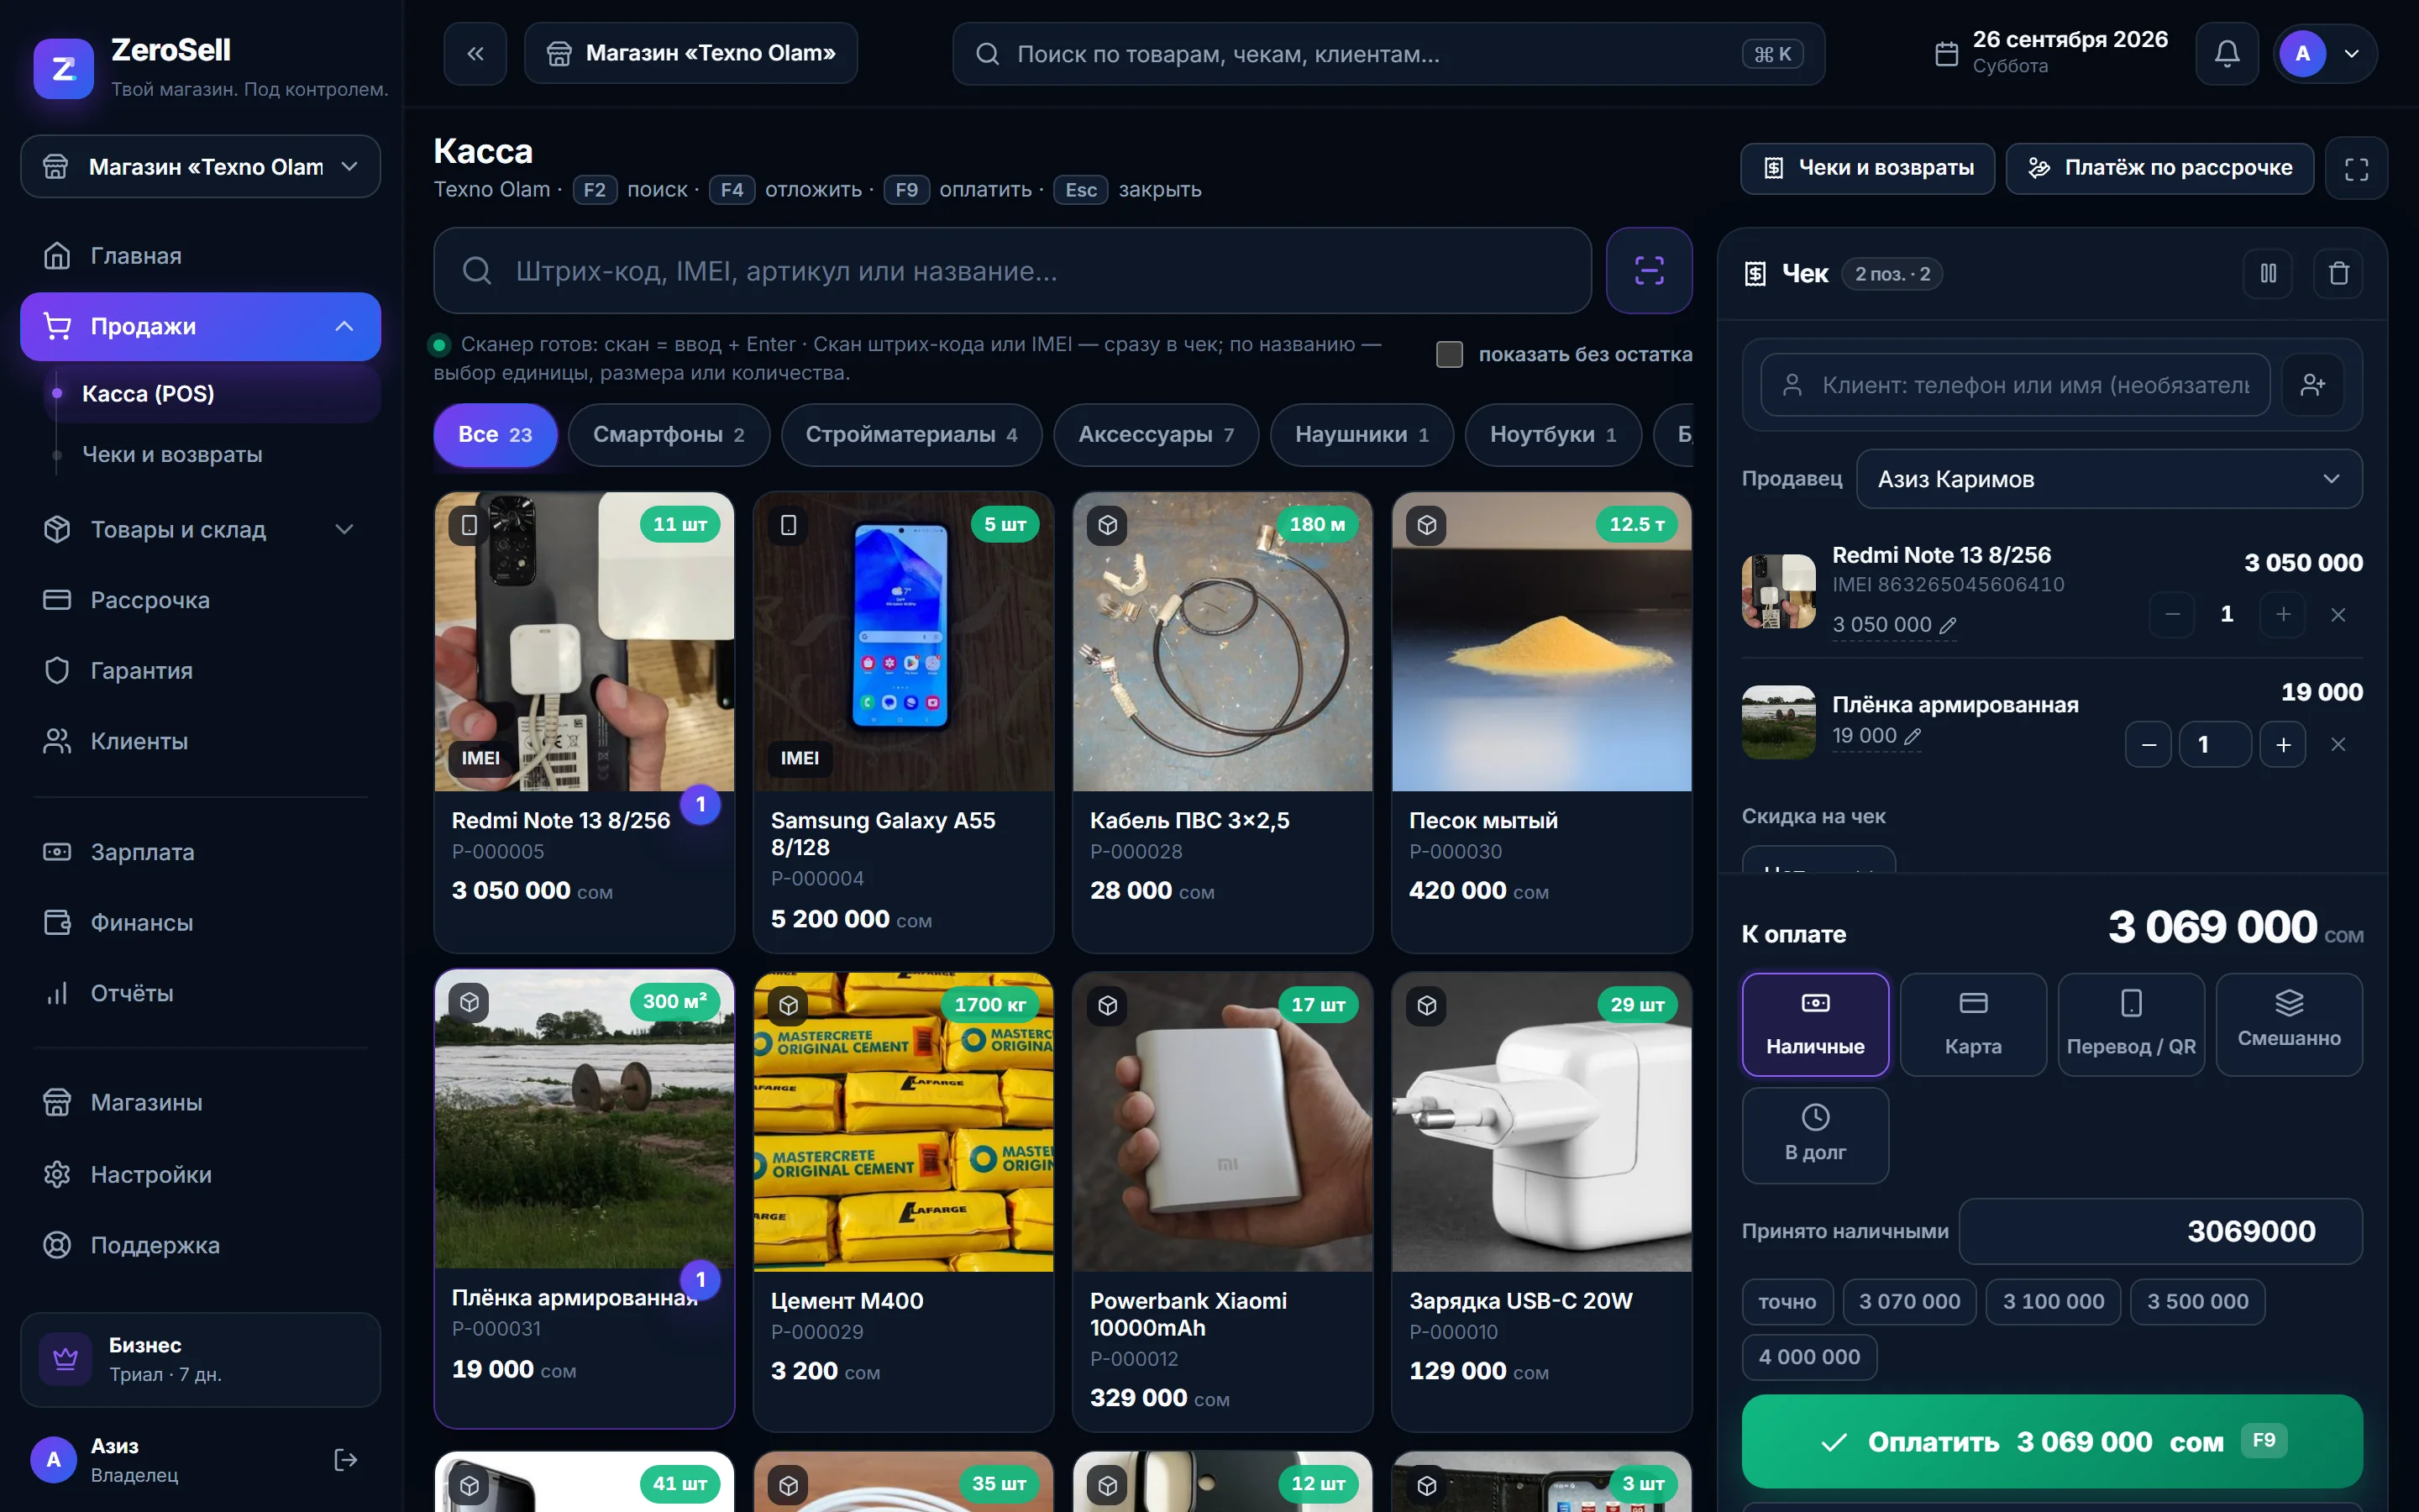
Task: Click the green Оплатить button
Action: click(2052, 1441)
